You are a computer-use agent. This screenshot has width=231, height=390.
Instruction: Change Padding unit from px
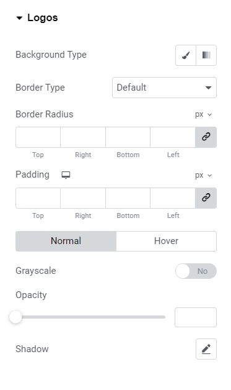click(x=203, y=175)
